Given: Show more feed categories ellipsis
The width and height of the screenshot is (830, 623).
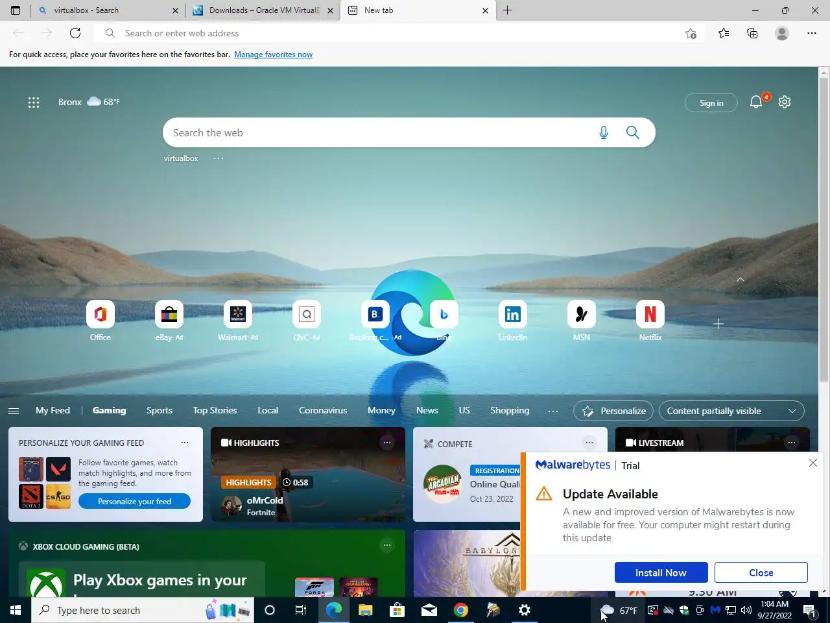Looking at the screenshot, I should click(x=553, y=411).
